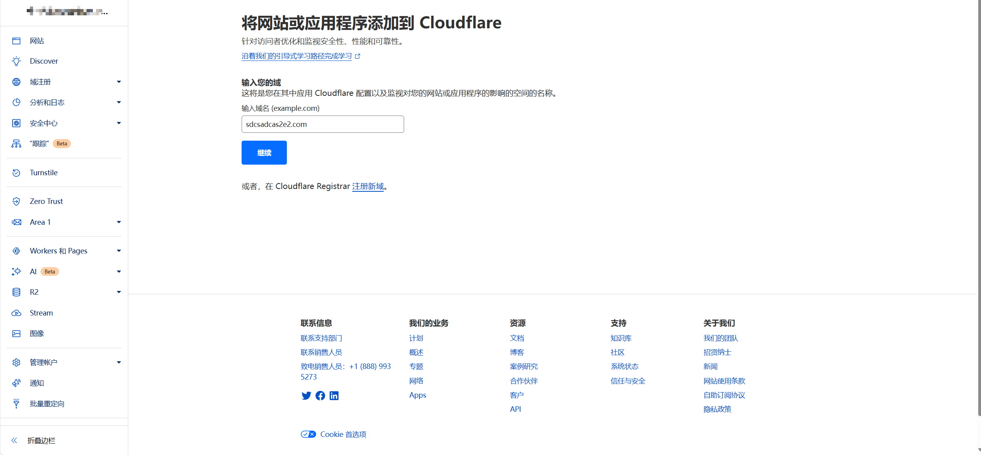Open the account name dropdown at top
This screenshot has width=981, height=455.
(x=67, y=11)
